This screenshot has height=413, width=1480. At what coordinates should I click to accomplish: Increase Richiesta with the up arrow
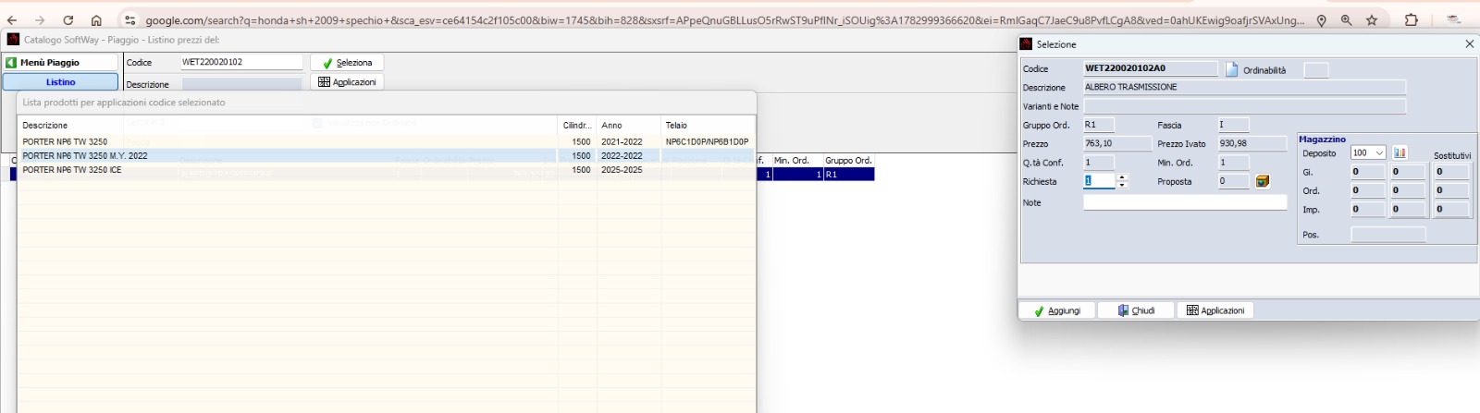(x=1122, y=177)
